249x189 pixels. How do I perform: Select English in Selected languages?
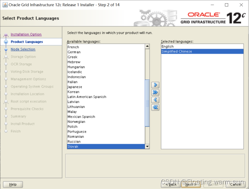[x=202, y=46]
